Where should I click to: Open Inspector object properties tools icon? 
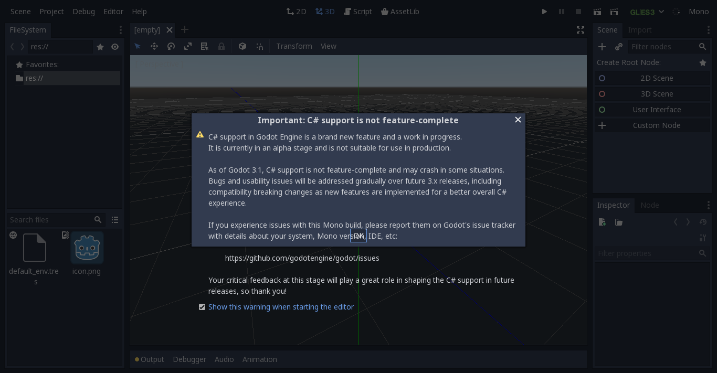[x=703, y=238]
